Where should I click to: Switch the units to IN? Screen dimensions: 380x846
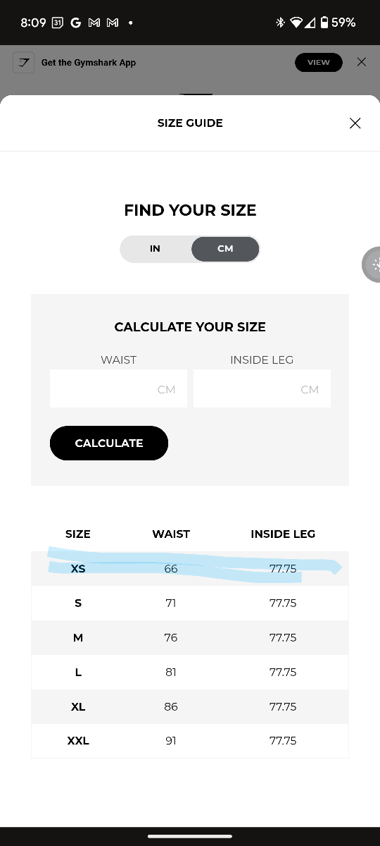tap(155, 249)
